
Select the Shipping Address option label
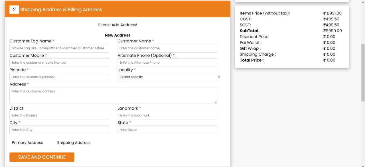74,143
